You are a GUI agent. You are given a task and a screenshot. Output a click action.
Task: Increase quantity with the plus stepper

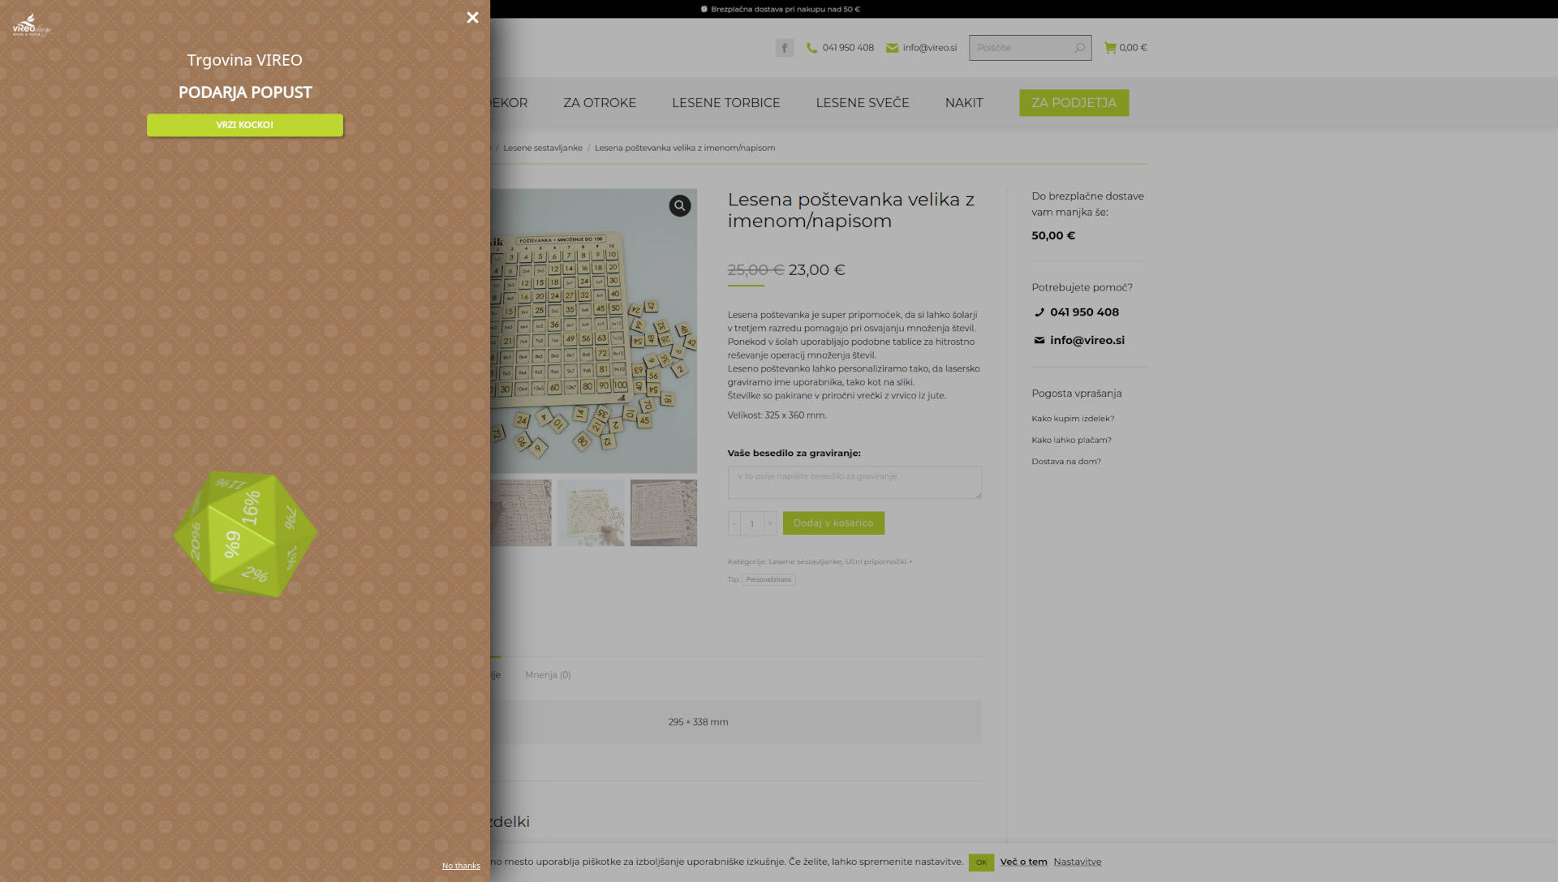pyautogui.click(x=770, y=523)
